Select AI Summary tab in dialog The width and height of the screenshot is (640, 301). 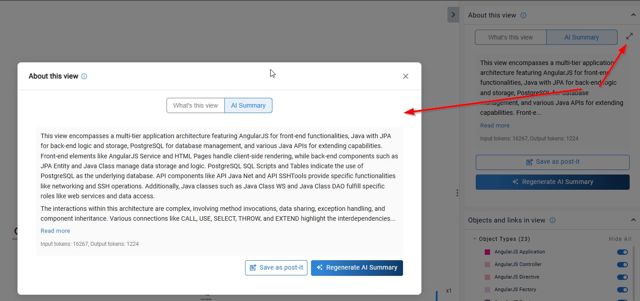248,105
